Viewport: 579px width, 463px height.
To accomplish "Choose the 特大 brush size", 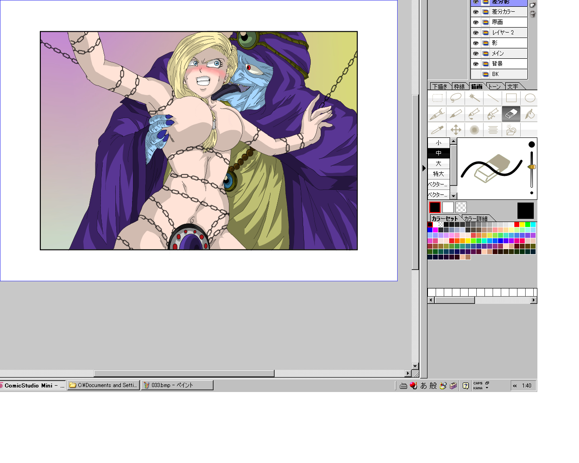I will (x=438, y=174).
